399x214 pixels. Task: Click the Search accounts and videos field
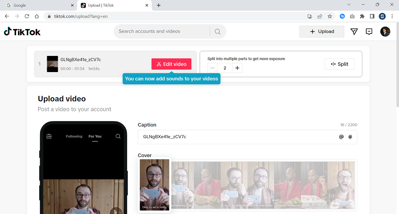162,32
